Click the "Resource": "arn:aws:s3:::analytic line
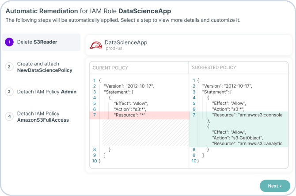The image size is (296, 196). (247, 144)
